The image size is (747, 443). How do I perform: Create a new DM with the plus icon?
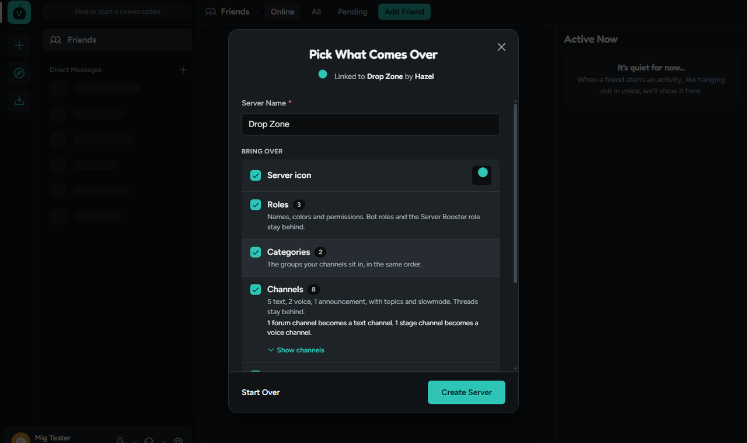click(x=183, y=70)
